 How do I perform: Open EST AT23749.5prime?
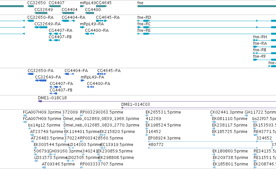pyautogui.click(x=46, y=132)
